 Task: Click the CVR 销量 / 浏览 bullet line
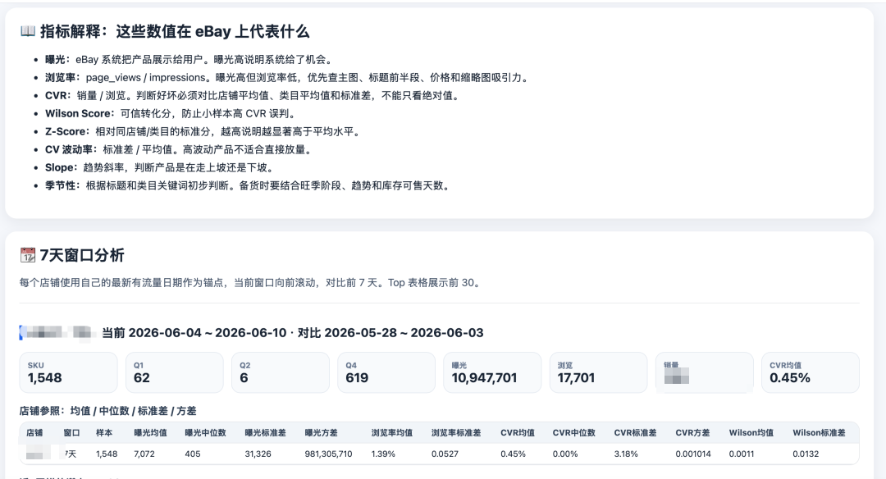(x=253, y=95)
